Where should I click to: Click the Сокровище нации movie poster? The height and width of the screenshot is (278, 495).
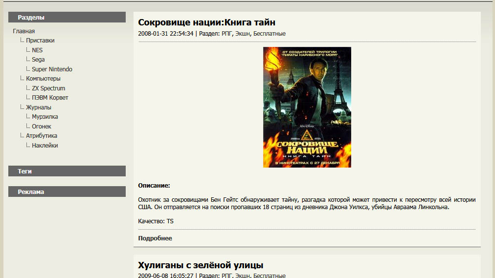(x=307, y=107)
